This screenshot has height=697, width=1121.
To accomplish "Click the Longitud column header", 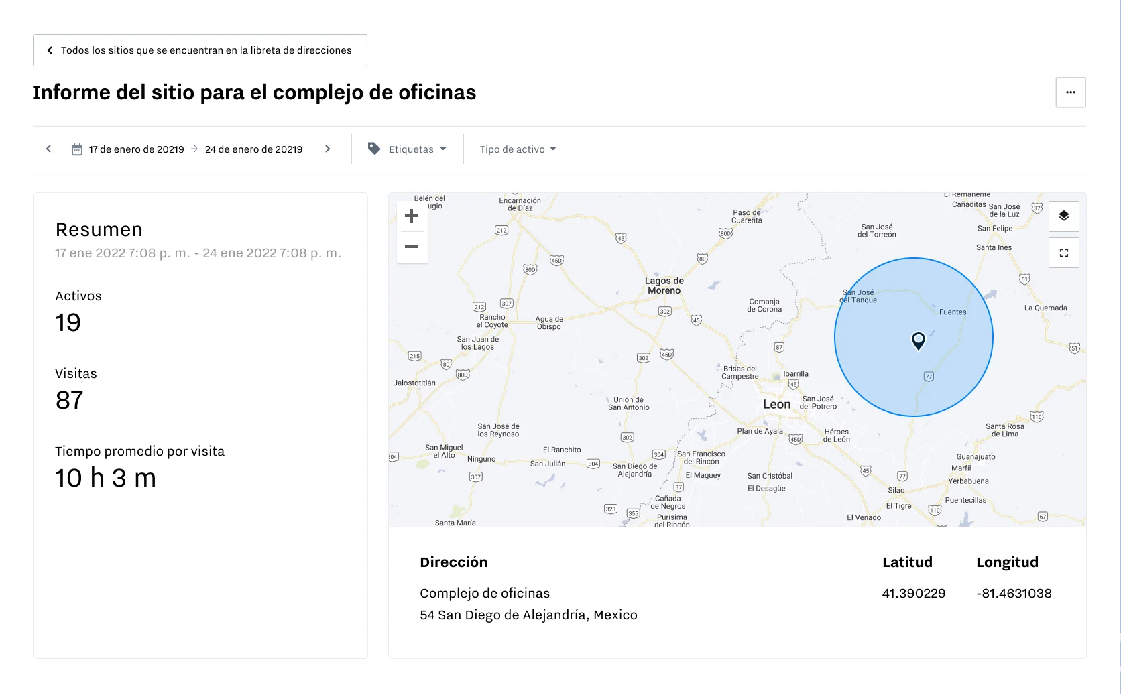I will pyautogui.click(x=1007, y=562).
